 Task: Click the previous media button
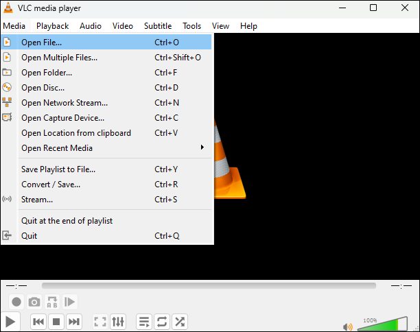[x=38, y=322]
